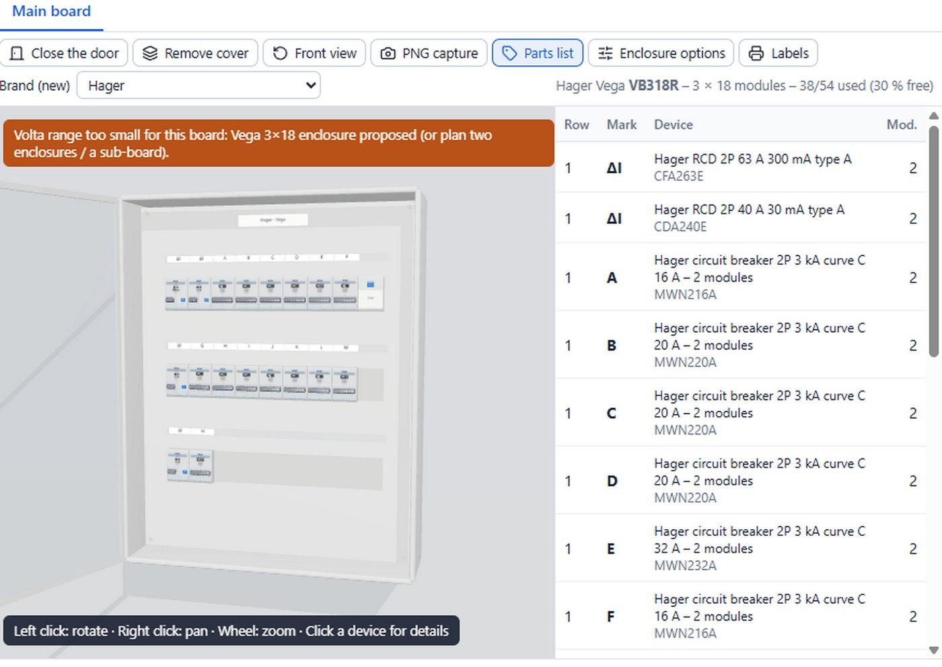Switch to the Main board tab

tap(51, 11)
